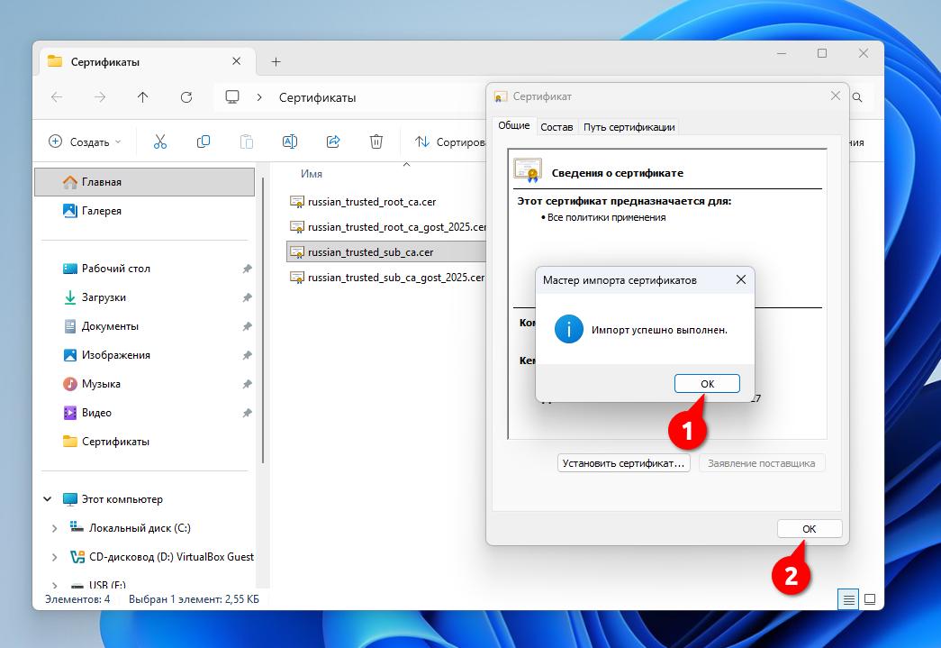Open Сертификаты folder in sidebar
The image size is (941, 648).
pyautogui.click(x=115, y=442)
